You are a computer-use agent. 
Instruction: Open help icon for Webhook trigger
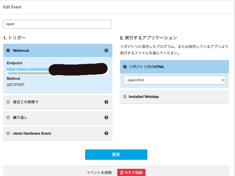point(106,51)
